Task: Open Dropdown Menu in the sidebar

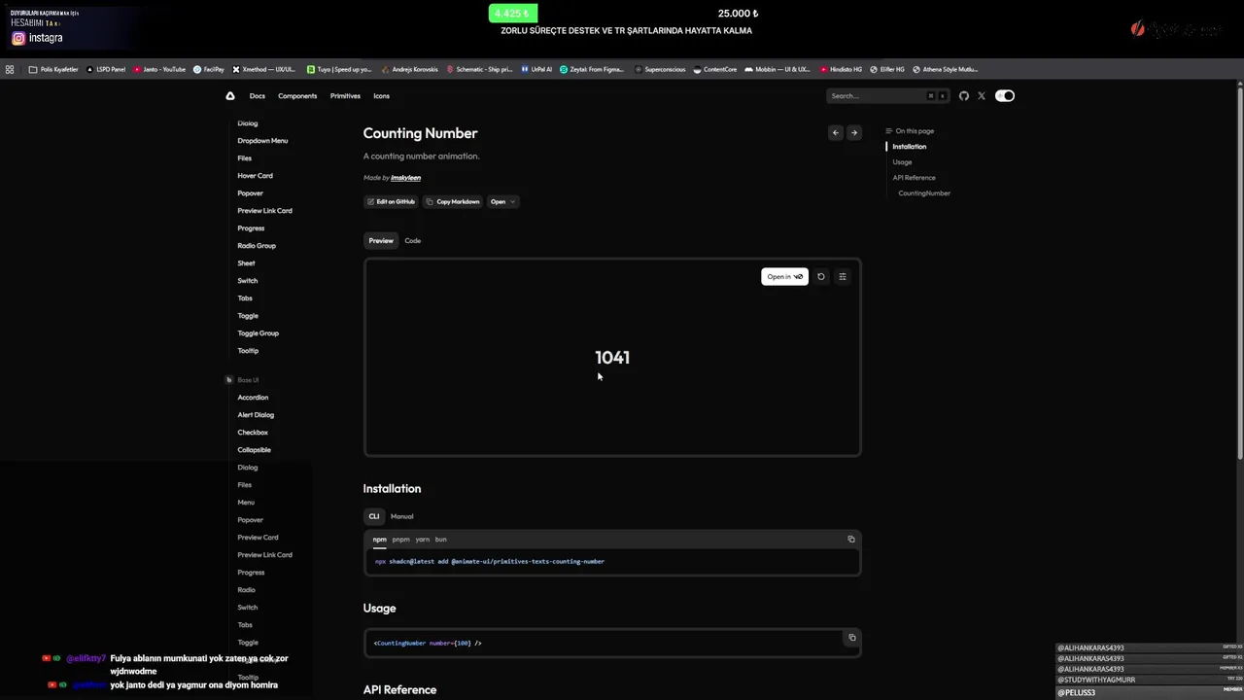Action: click(x=262, y=140)
